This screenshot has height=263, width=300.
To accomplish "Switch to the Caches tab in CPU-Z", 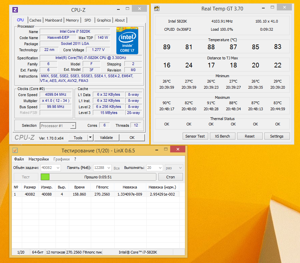I will (x=35, y=20).
